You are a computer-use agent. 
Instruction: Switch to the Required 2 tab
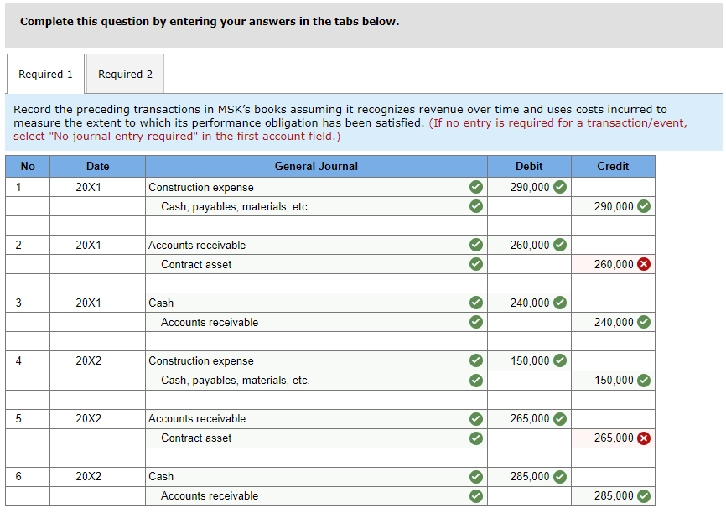[x=124, y=74]
